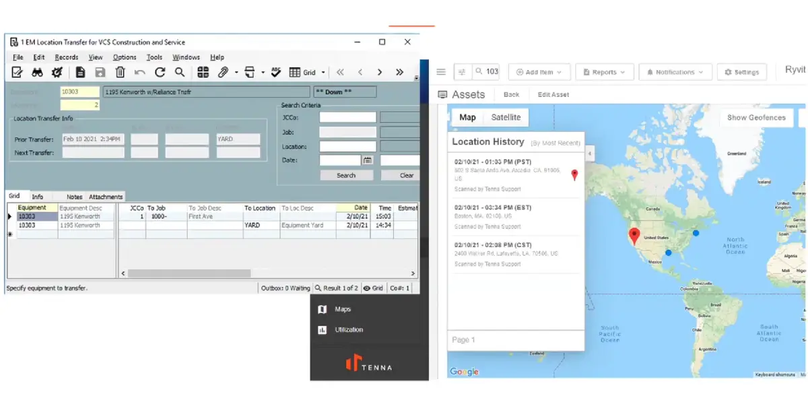Click the magnifying glass lookup icon

[180, 72]
